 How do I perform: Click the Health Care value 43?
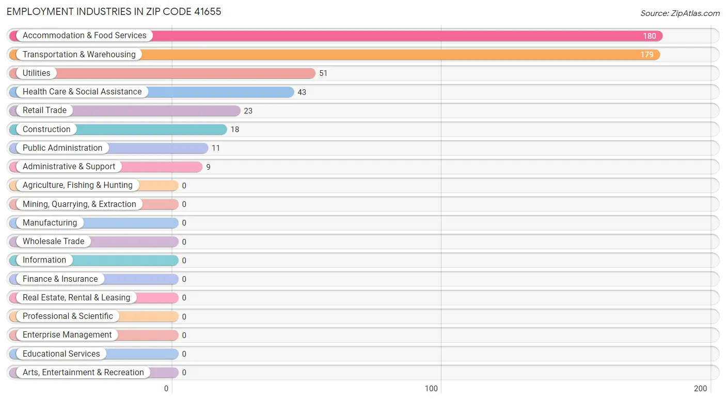[x=302, y=92]
